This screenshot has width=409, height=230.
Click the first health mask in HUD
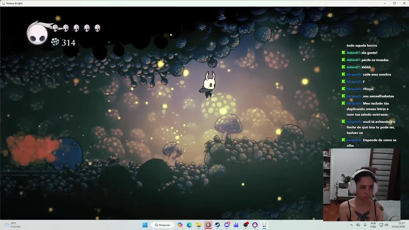tap(55, 28)
